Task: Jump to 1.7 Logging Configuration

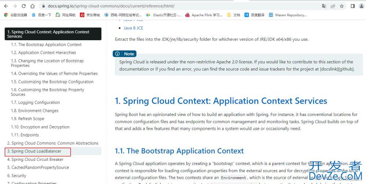Action: click(35, 103)
